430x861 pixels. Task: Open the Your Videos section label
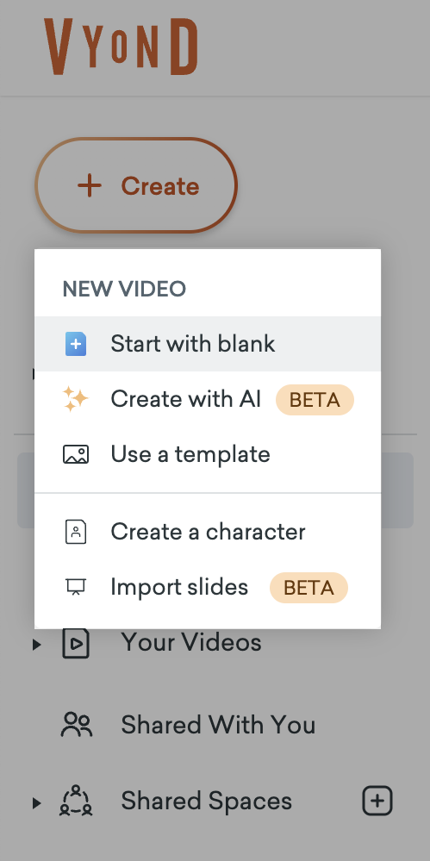coord(191,642)
